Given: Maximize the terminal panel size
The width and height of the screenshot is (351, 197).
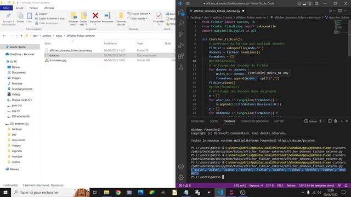Looking at the screenshot, I should [342, 121].
